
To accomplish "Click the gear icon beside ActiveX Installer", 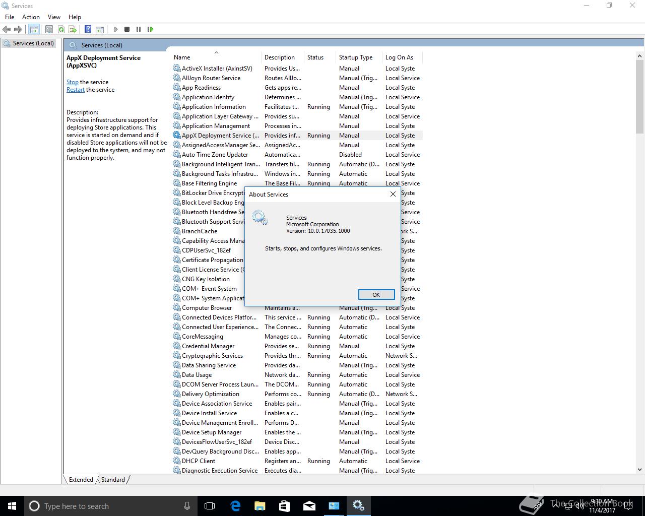I will click(x=176, y=68).
